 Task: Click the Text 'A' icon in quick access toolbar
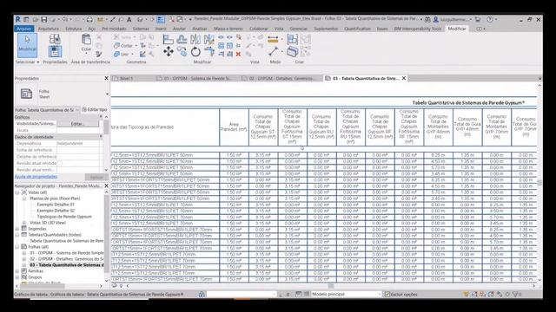(x=129, y=19)
